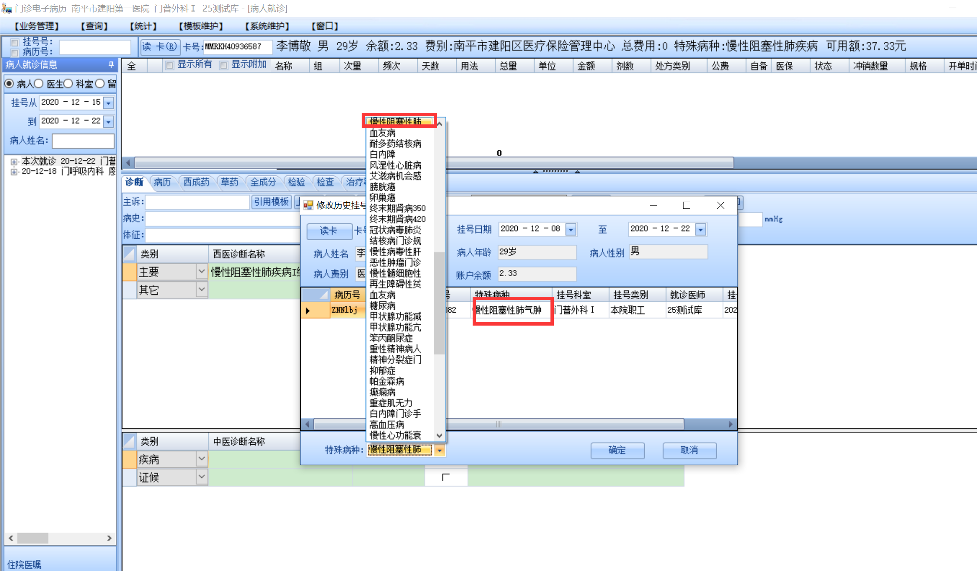Viewport: 977px width, 571px height.
Task: Select 糖尿病 in the disease list
Action: click(x=383, y=306)
